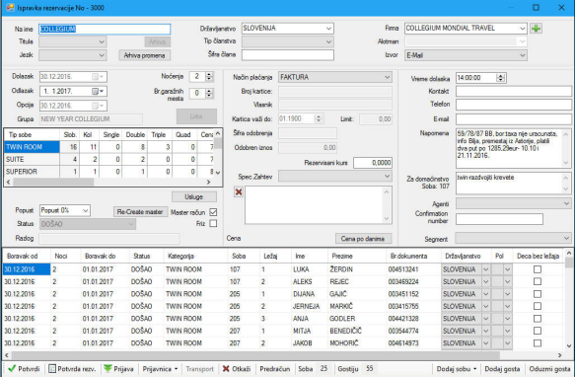Click the room type table horizontal scrollbar
575x377 pixels.
point(108,182)
